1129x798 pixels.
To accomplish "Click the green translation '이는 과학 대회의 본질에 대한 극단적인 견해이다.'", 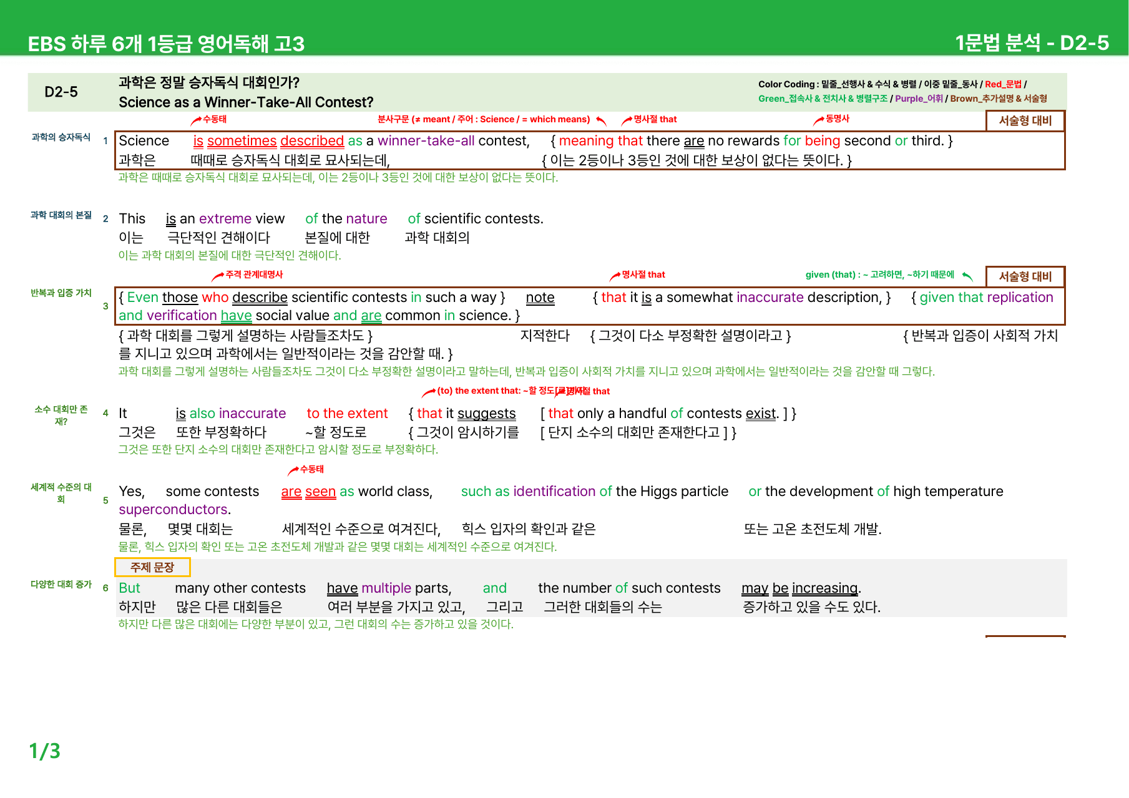I will coord(230,255).
